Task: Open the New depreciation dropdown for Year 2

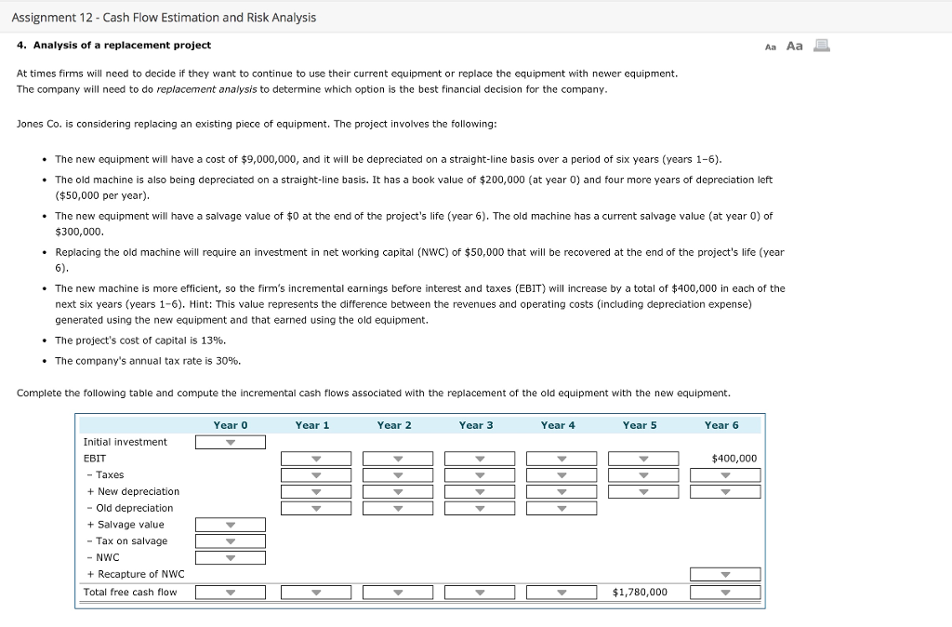Action: 397,491
